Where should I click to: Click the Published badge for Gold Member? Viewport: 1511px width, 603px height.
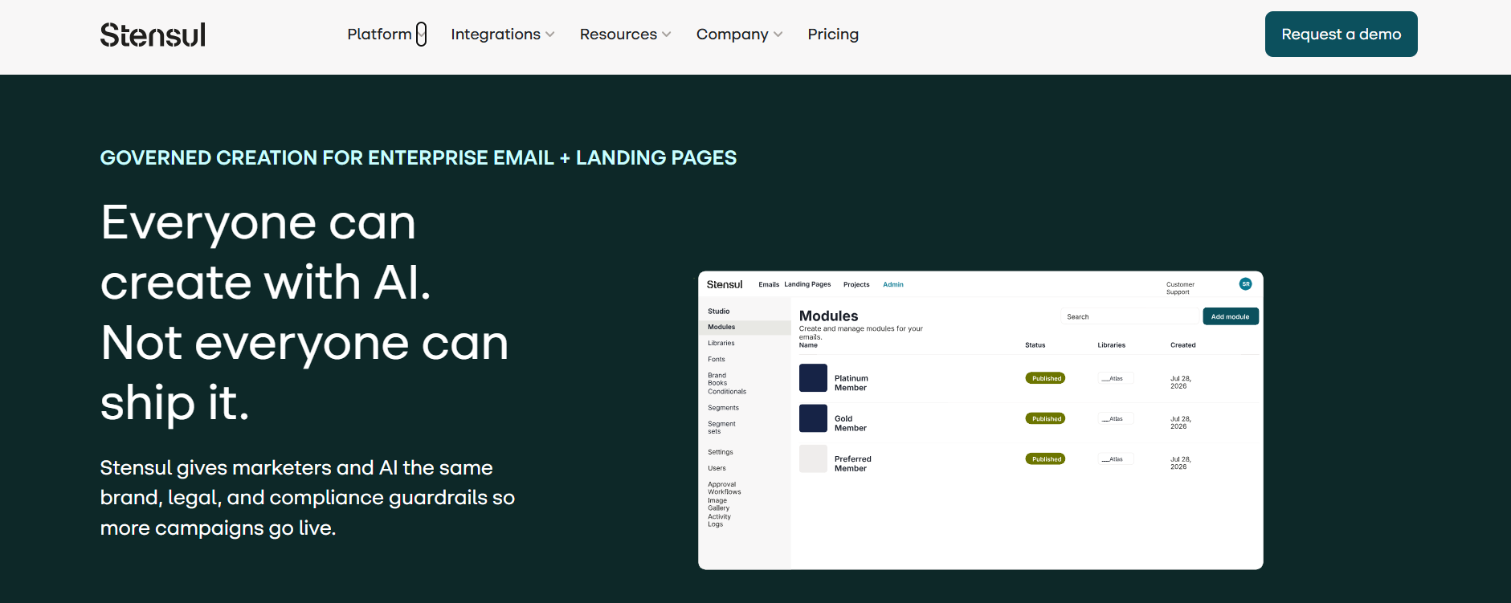click(x=1045, y=418)
